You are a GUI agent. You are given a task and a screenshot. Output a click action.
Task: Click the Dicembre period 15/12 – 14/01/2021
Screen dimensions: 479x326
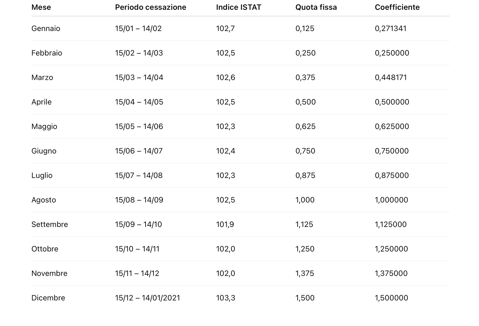click(x=147, y=298)
